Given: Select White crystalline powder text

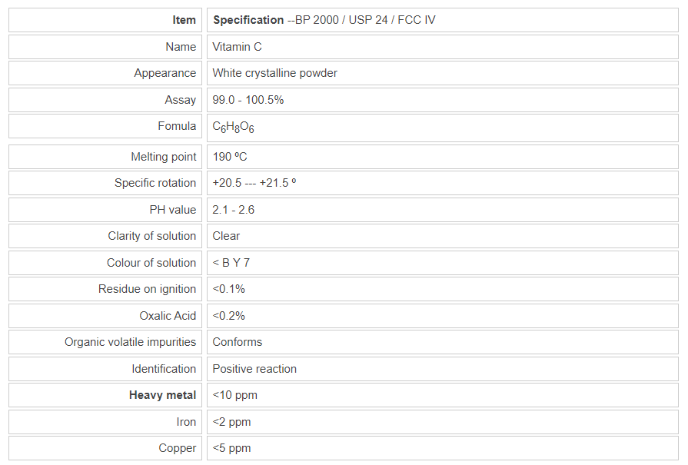Looking at the screenshot, I should point(274,73).
